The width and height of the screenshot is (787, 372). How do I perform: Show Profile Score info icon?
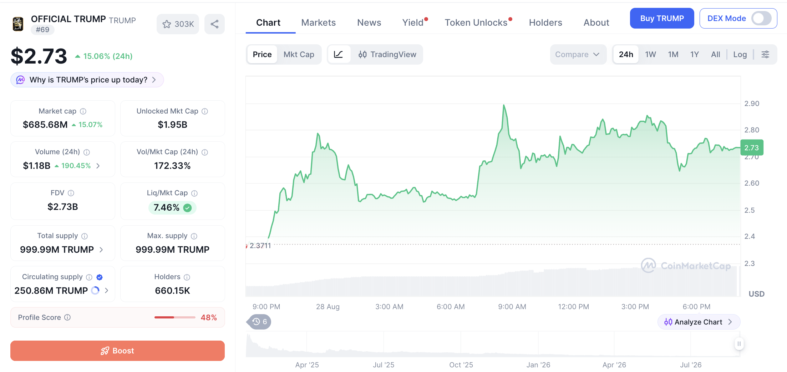point(67,317)
